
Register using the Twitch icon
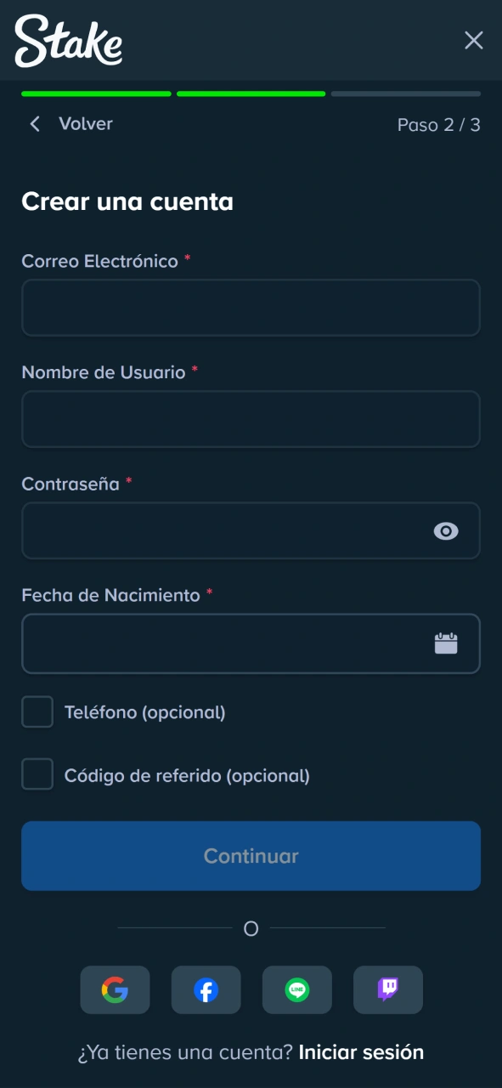387,989
